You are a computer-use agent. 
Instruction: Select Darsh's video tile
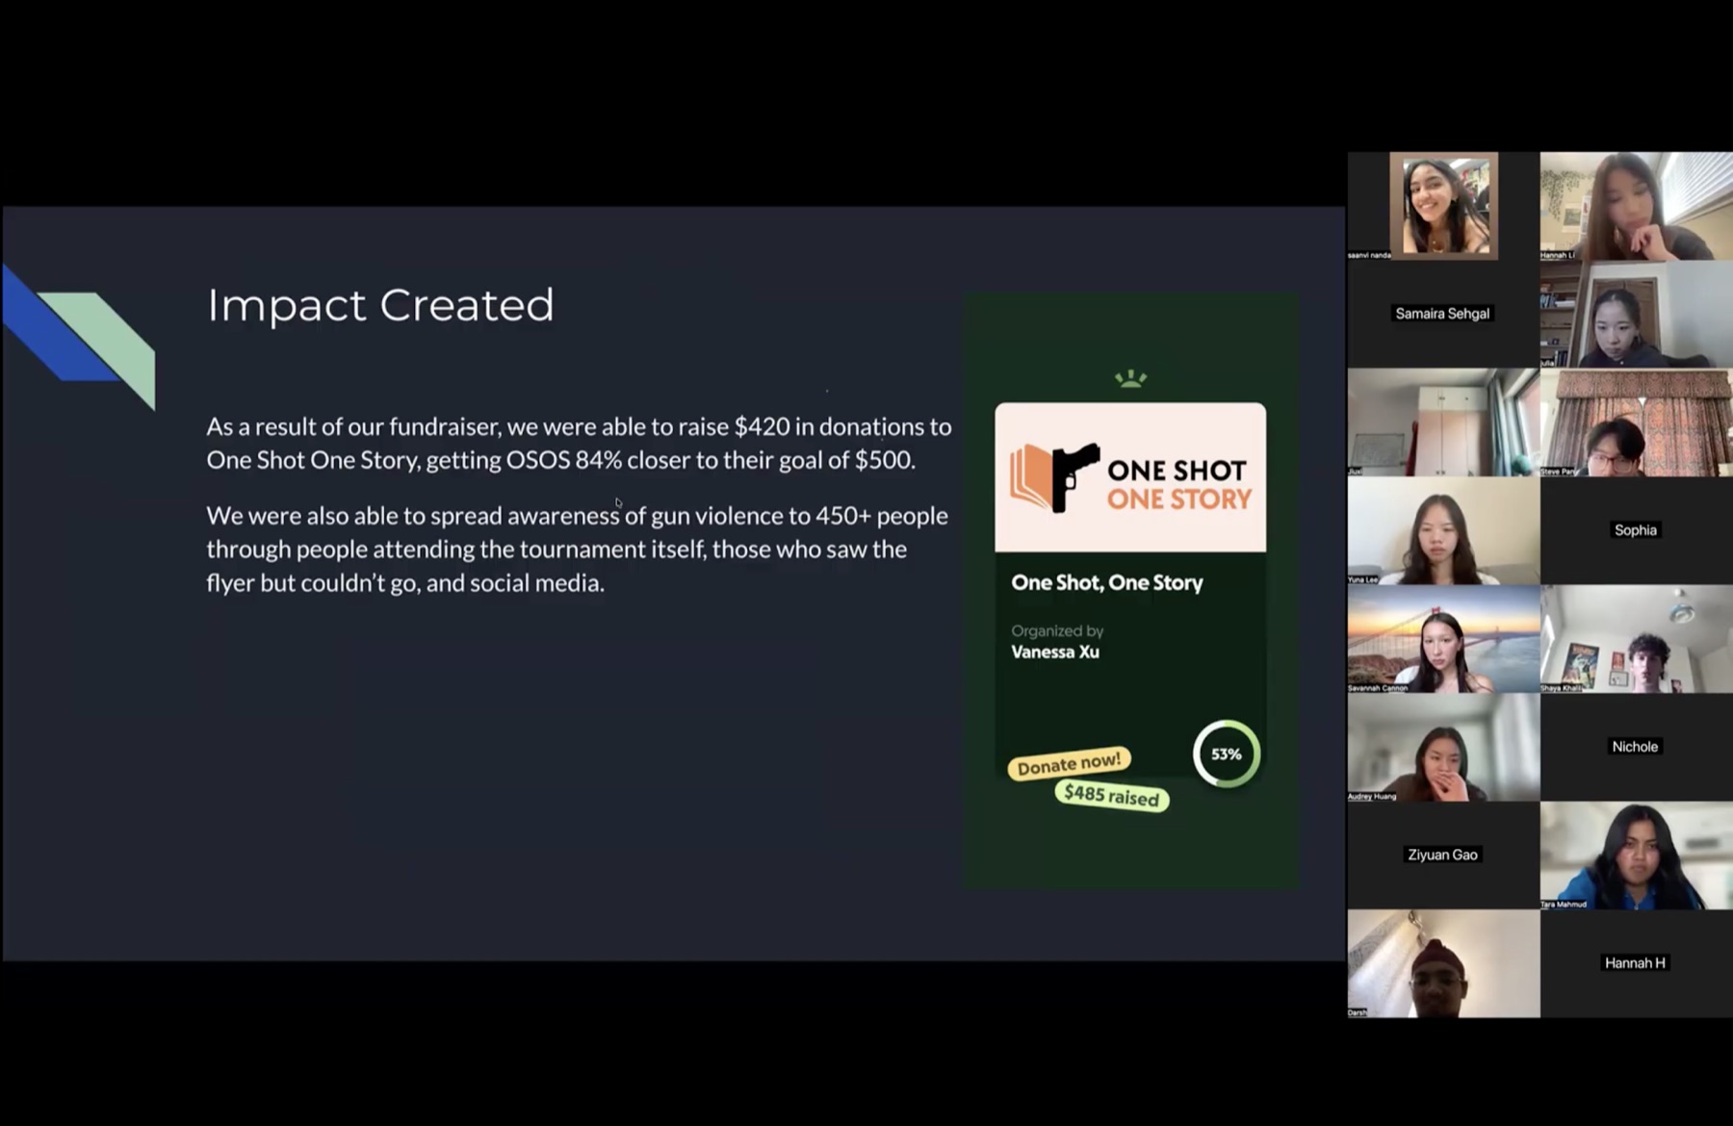point(1443,963)
